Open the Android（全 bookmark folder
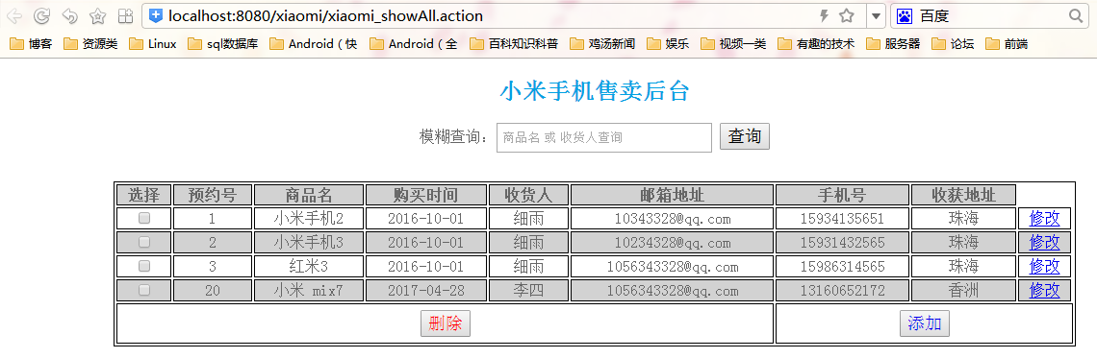 (414, 44)
